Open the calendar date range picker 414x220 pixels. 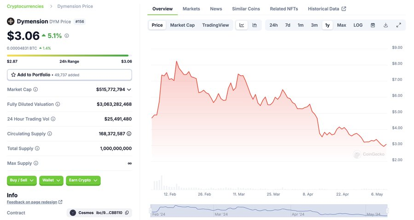point(373,25)
